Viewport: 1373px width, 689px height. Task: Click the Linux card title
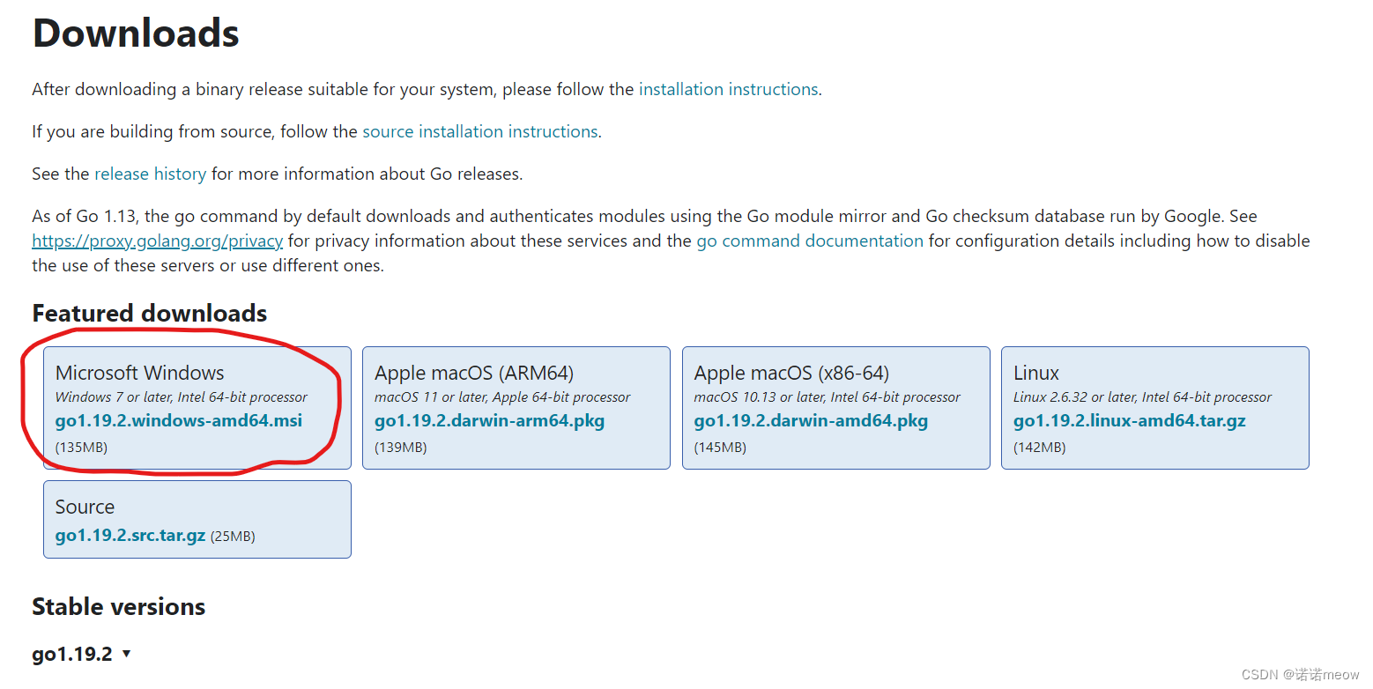pyautogui.click(x=1036, y=373)
